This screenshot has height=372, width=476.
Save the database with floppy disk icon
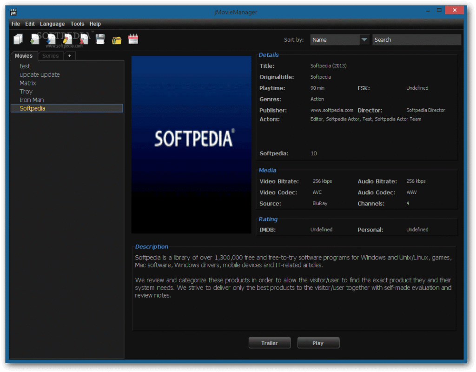tap(100, 39)
